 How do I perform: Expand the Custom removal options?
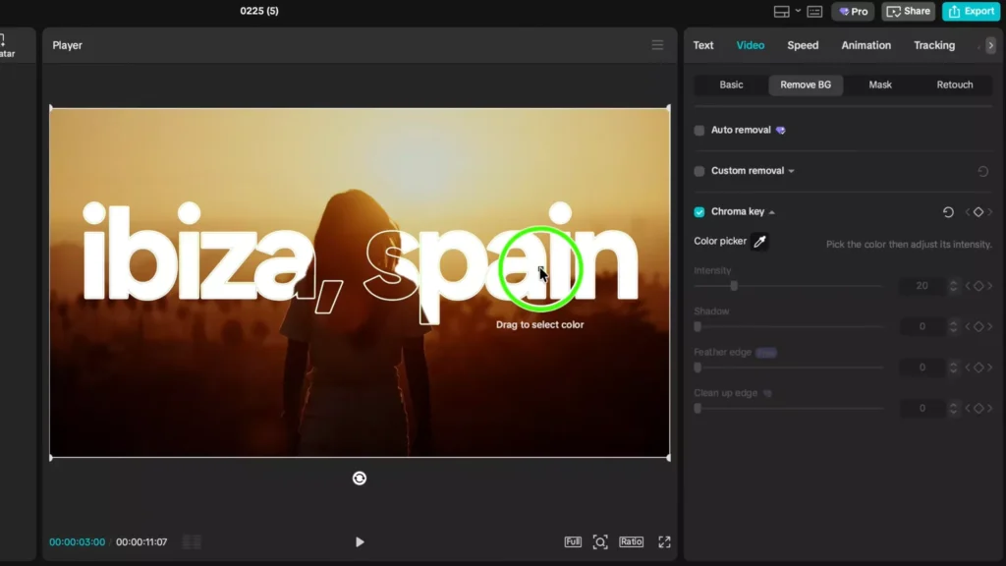790,170
